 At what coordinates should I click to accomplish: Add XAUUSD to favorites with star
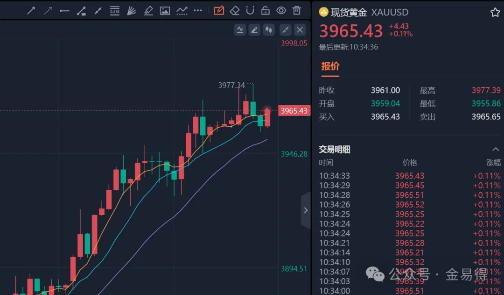tap(495, 13)
